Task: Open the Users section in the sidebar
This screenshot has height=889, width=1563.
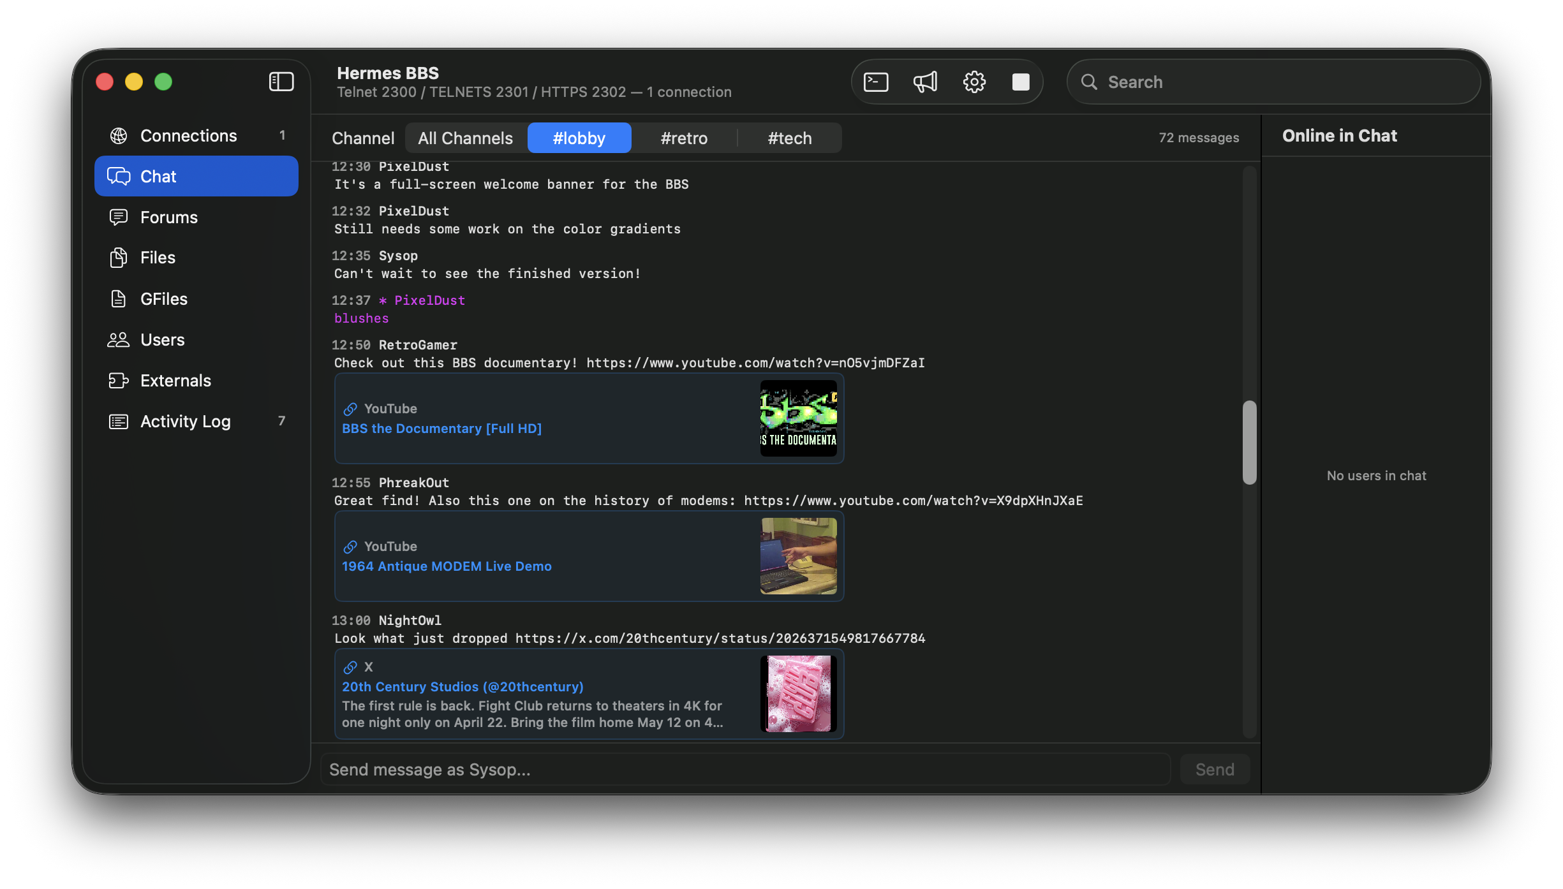Action: coord(161,339)
